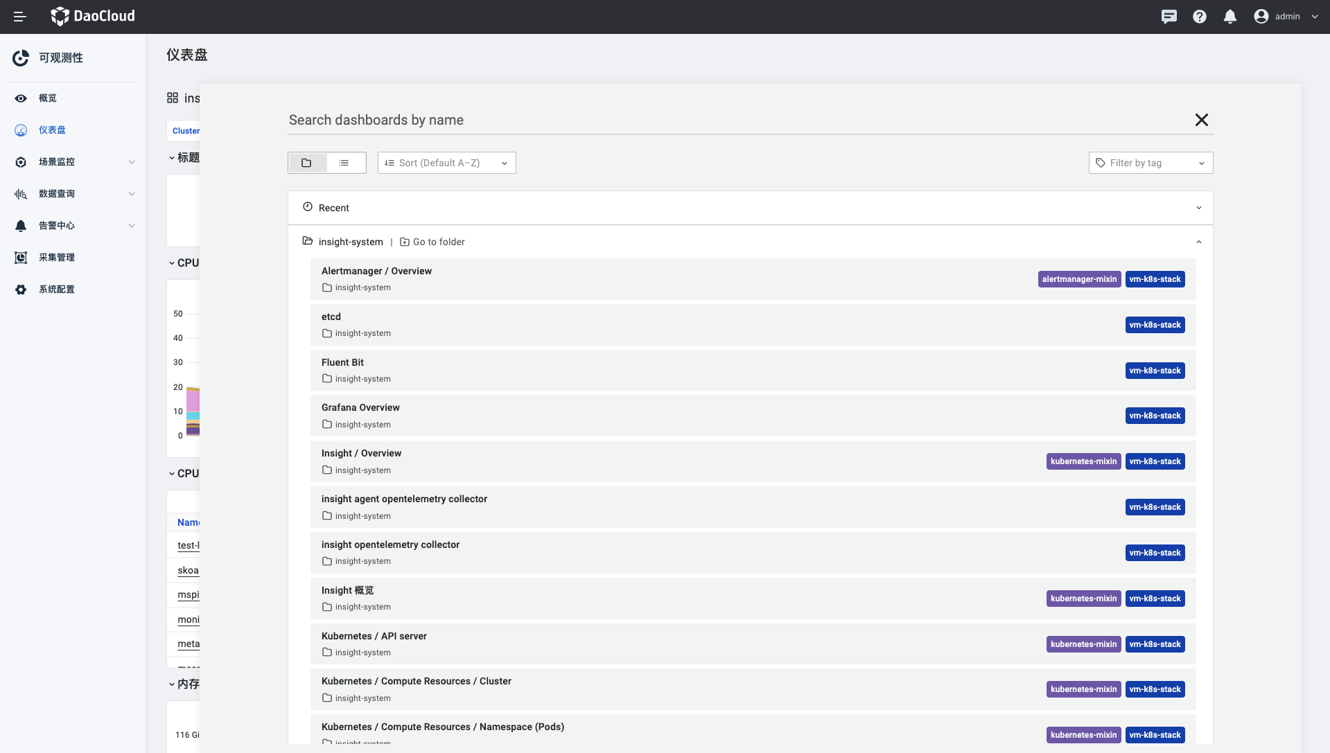The image size is (1330, 753).
Task: Open the notifications bell icon
Action: (x=1230, y=17)
